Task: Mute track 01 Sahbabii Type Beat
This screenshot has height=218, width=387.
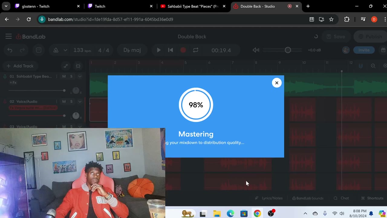Action: (64, 76)
